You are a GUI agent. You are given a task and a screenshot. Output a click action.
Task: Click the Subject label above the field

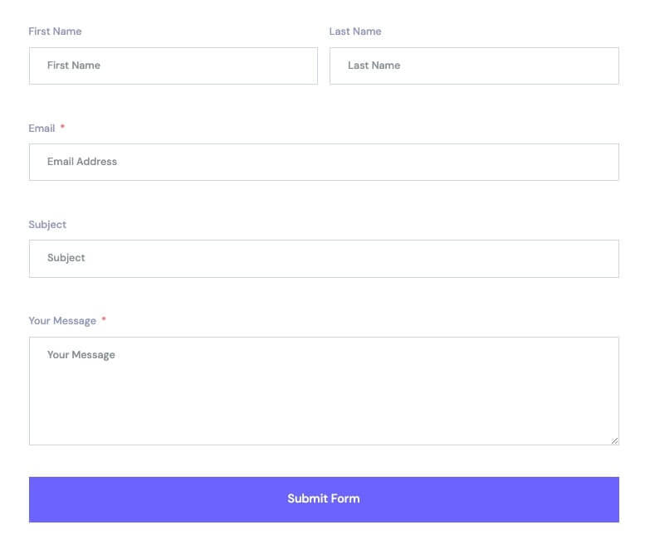pos(47,225)
